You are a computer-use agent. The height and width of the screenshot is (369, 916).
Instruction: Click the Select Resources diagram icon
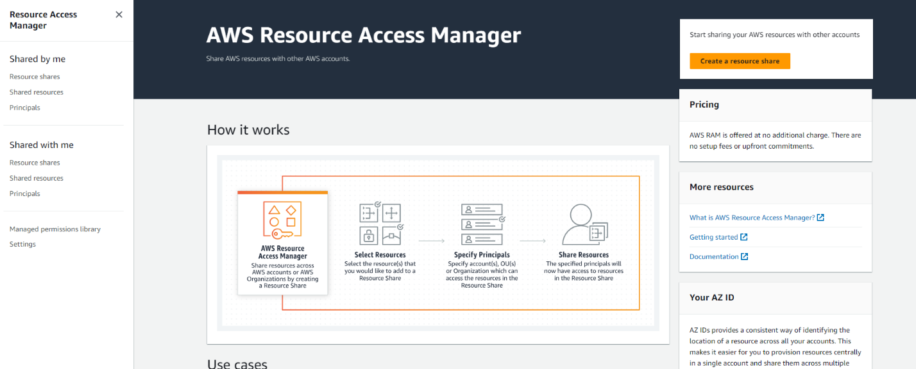point(381,224)
